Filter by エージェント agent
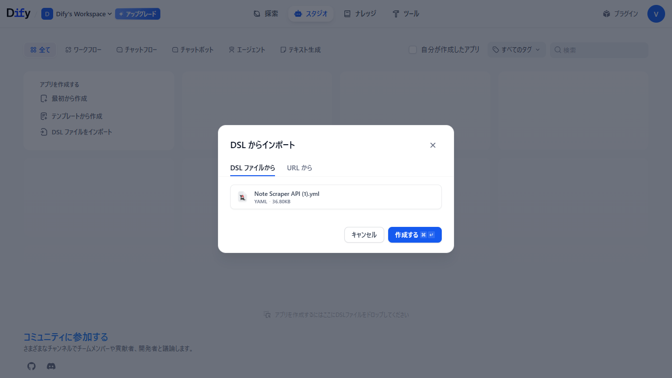672x378 pixels. [247, 50]
